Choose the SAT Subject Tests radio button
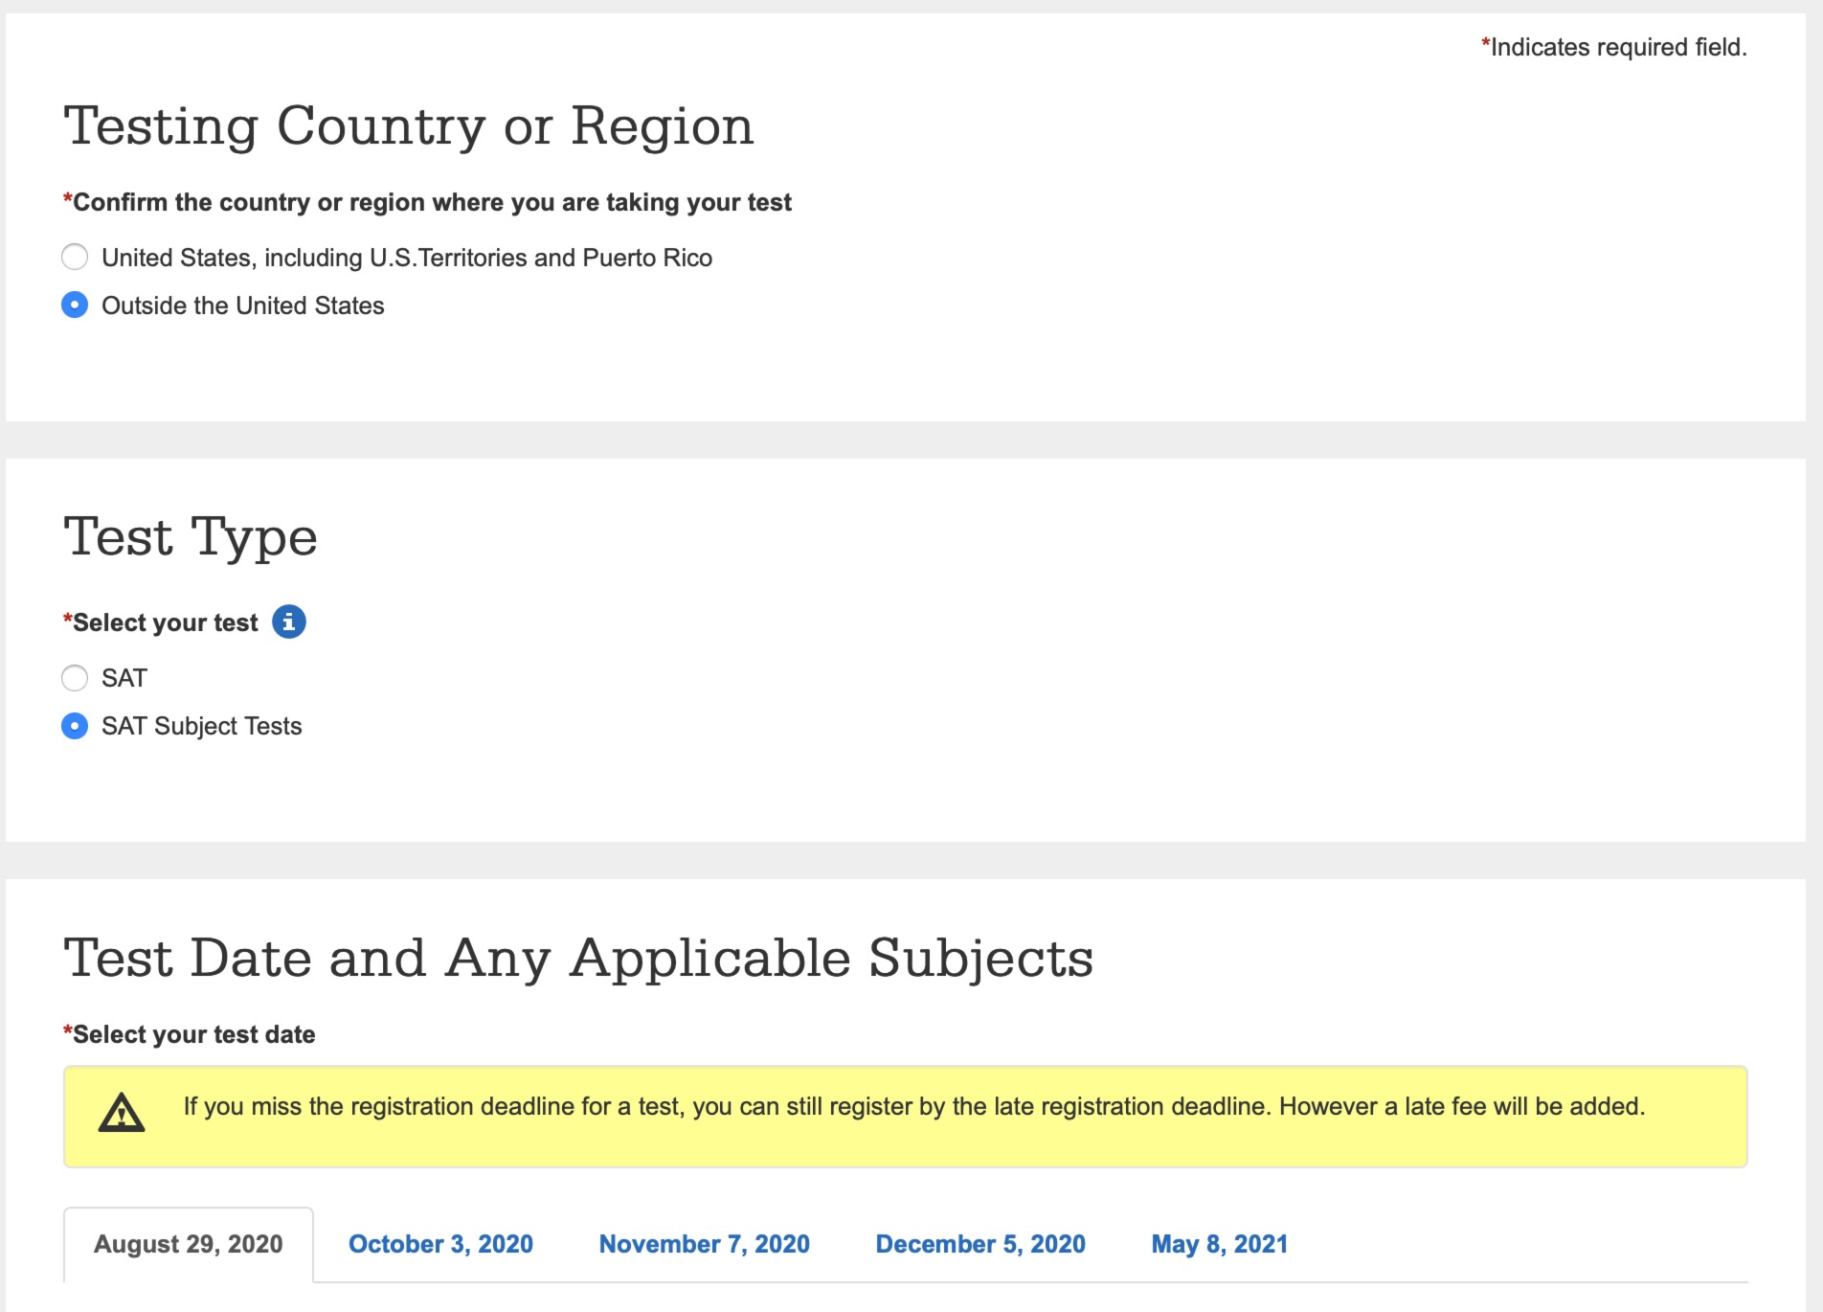 tap(75, 726)
